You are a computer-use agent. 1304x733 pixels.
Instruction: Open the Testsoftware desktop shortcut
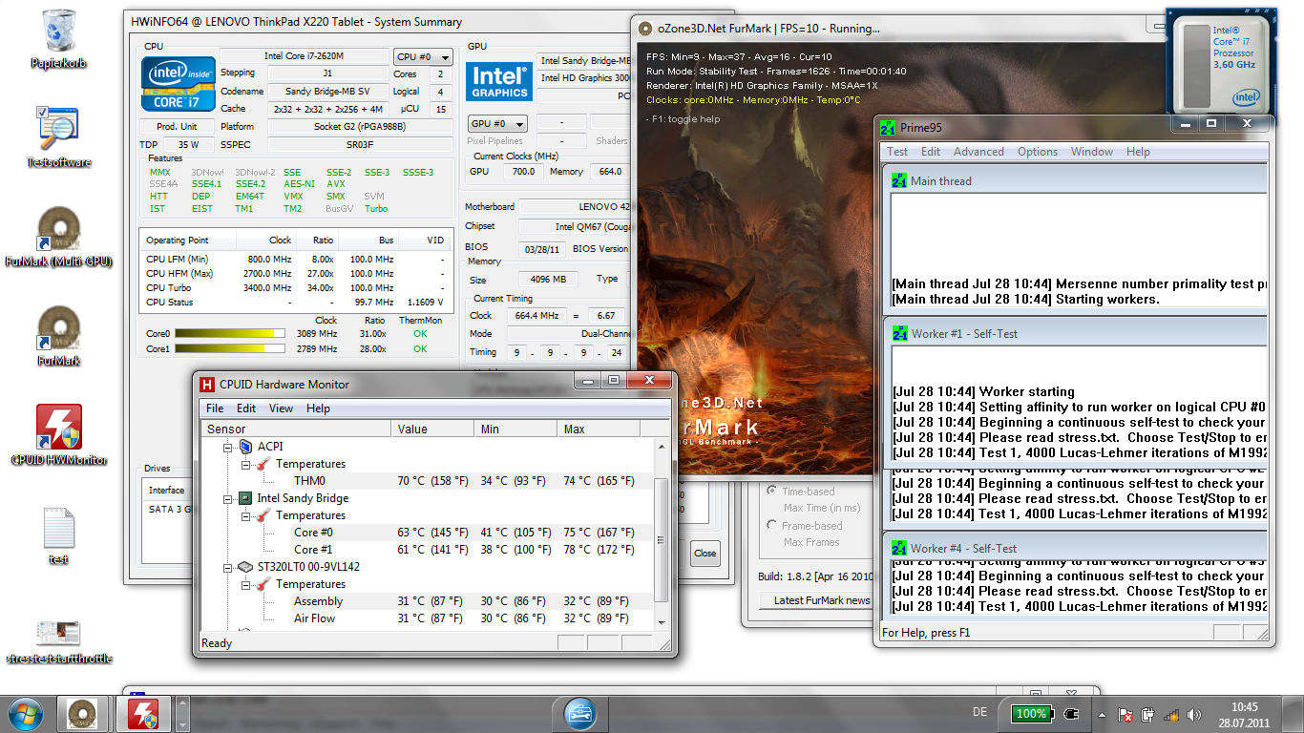tap(58, 131)
